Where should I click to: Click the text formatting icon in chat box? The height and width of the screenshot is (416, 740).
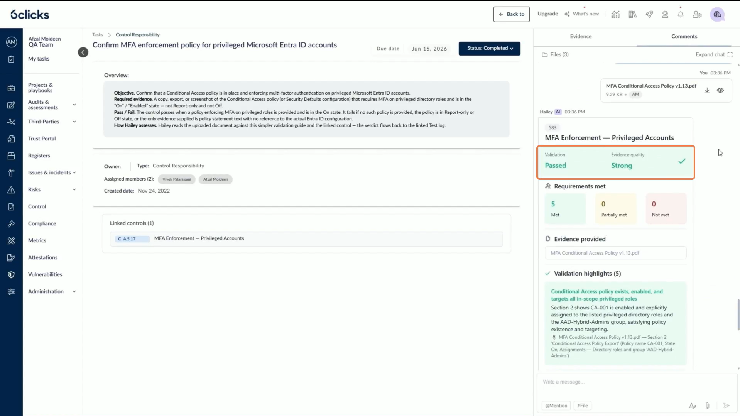692,406
